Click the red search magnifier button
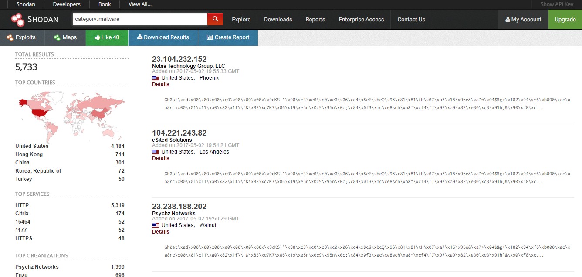 [x=215, y=19]
